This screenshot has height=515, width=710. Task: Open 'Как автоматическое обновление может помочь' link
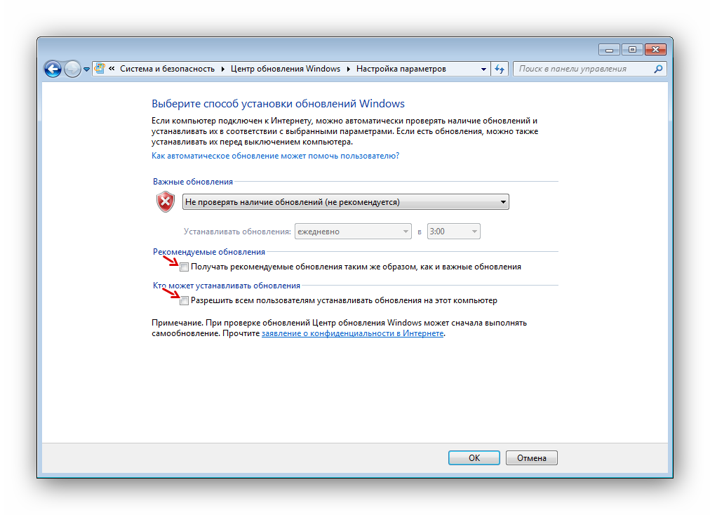point(276,156)
